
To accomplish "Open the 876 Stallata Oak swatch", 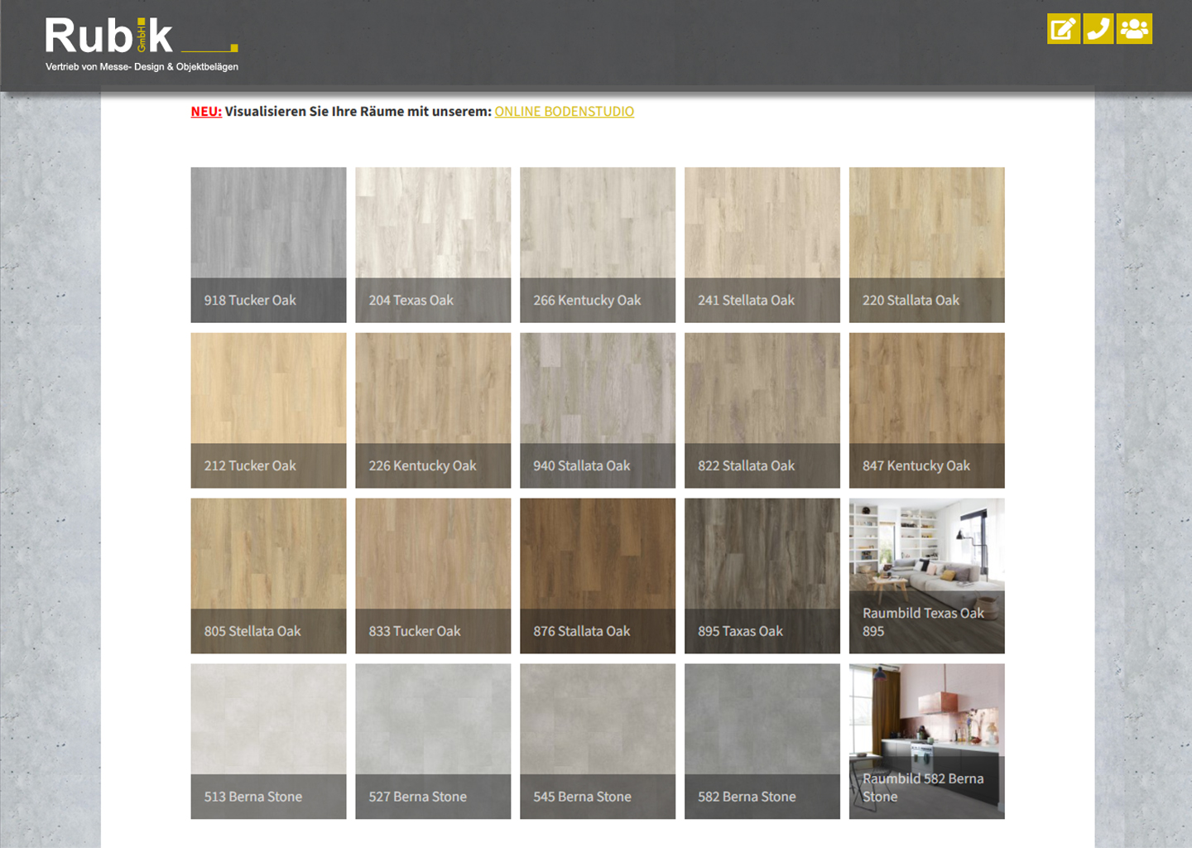I will click(x=597, y=576).
